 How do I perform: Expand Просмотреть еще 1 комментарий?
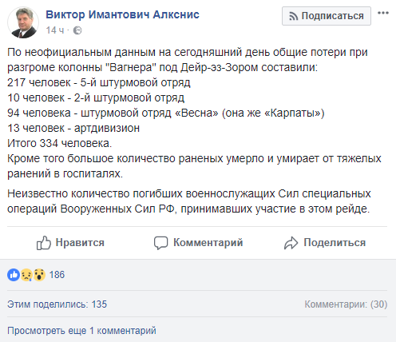click(81, 331)
